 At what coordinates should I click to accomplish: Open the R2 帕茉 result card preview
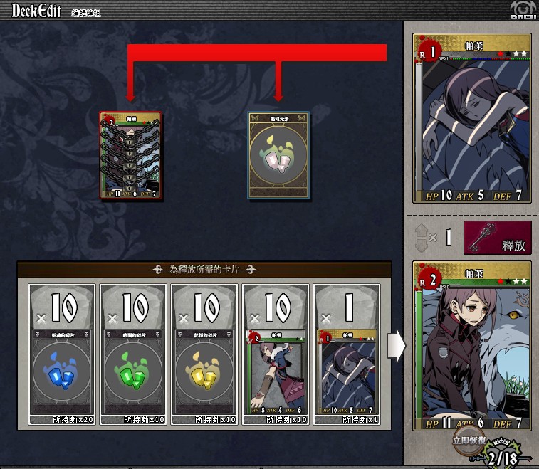click(x=472, y=346)
